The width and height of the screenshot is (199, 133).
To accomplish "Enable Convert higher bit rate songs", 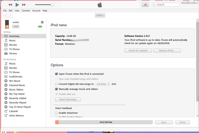I will pos(56,84).
